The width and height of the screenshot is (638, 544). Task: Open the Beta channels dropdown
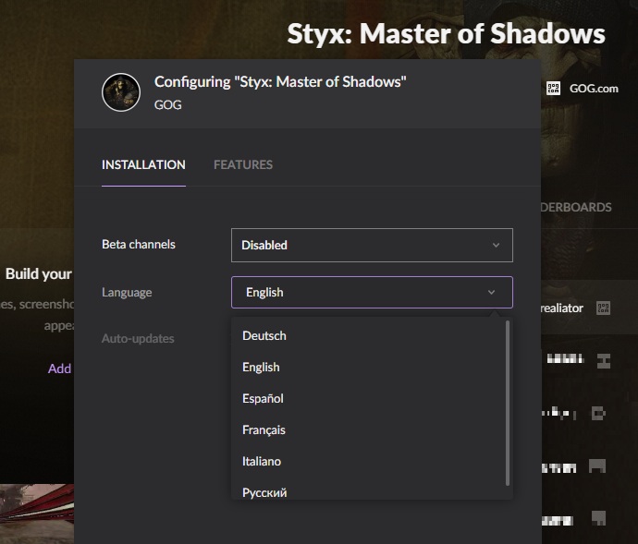[x=372, y=245]
